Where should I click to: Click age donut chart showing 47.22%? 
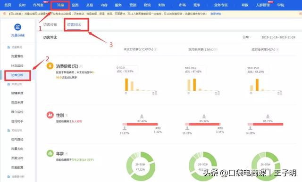141,166
